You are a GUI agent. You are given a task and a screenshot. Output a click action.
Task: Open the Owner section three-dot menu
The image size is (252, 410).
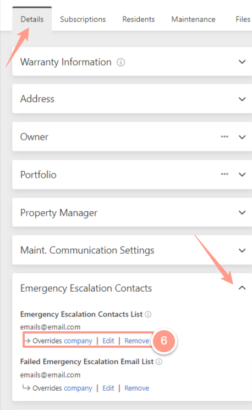point(224,136)
